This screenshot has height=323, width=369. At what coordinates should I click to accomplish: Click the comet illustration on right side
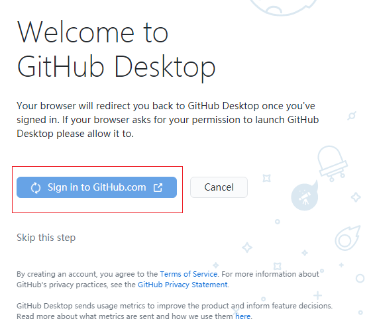tap(347, 238)
